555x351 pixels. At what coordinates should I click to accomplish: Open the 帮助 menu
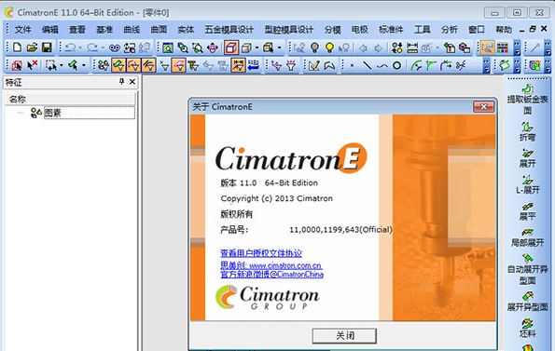pos(504,30)
